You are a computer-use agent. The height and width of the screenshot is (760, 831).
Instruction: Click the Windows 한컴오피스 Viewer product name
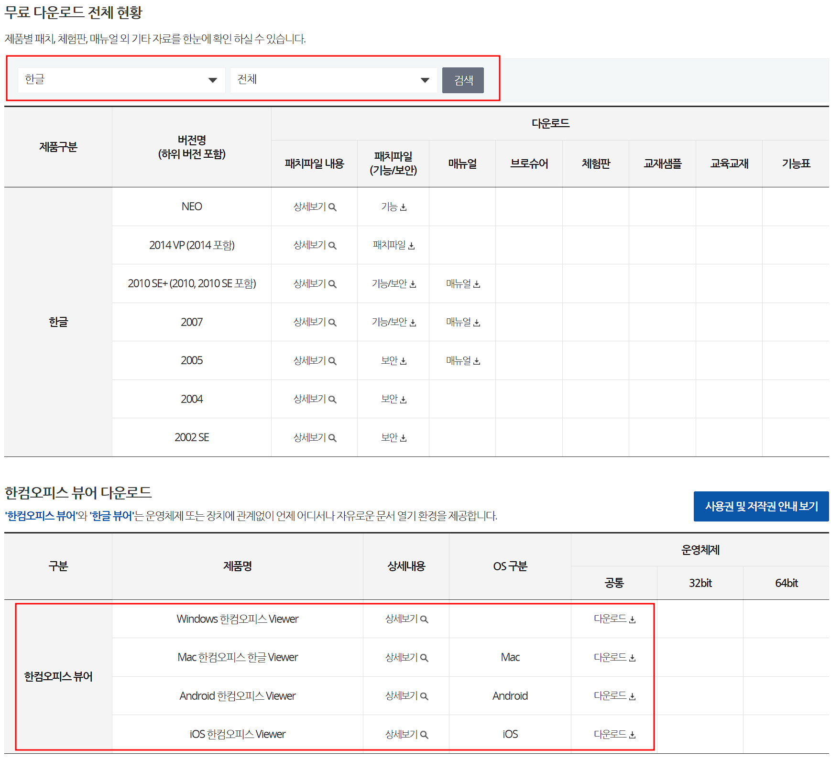(238, 619)
